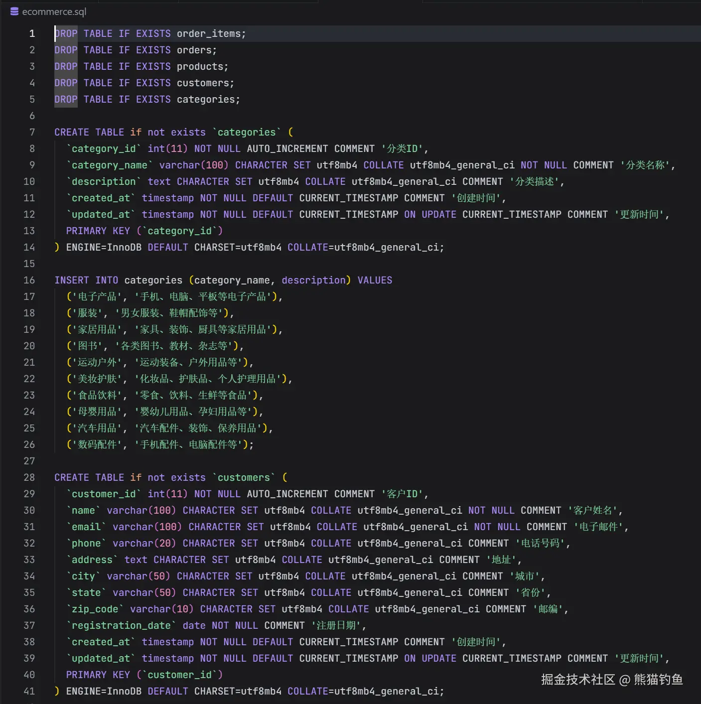Click 'categories;' on line 5
Image resolution: width=701 pixels, height=704 pixels.
click(208, 99)
